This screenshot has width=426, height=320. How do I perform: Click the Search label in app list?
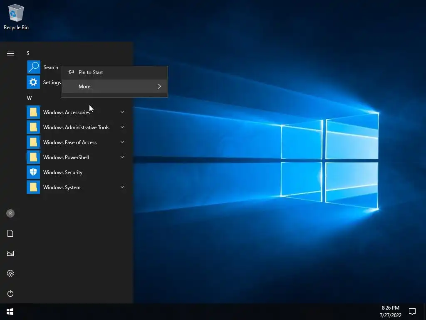point(51,67)
